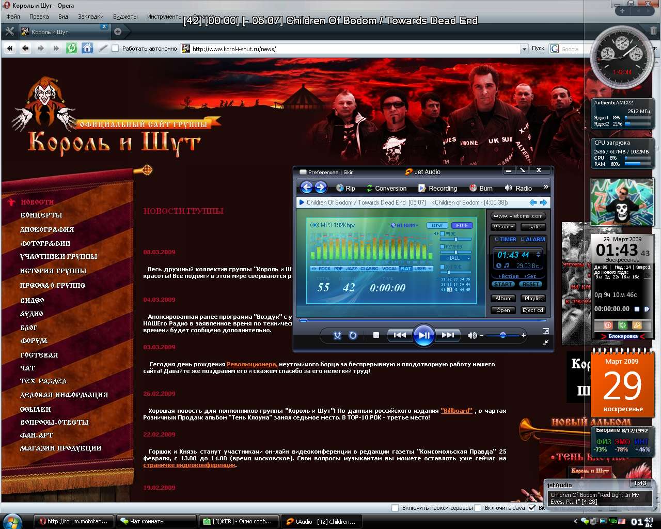
Task: Open the Playlist in Jet Audio
Action: [x=533, y=298]
